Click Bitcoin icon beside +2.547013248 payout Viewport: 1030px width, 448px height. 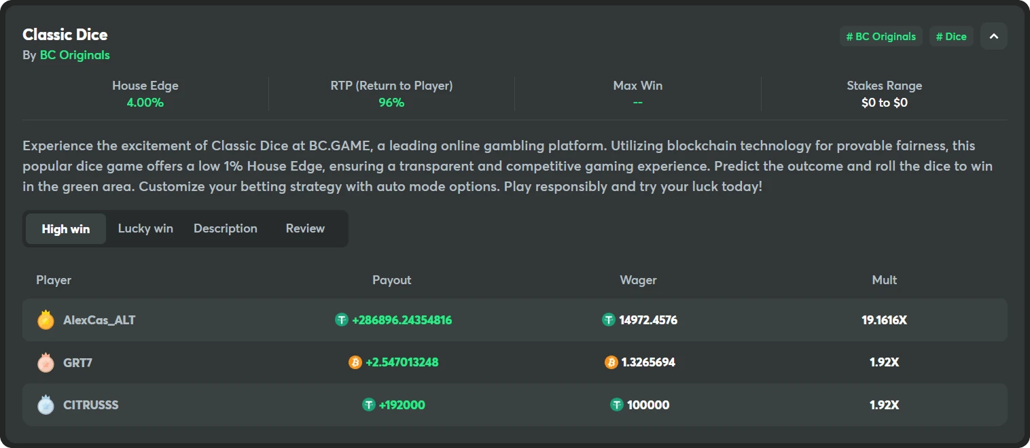click(x=355, y=362)
